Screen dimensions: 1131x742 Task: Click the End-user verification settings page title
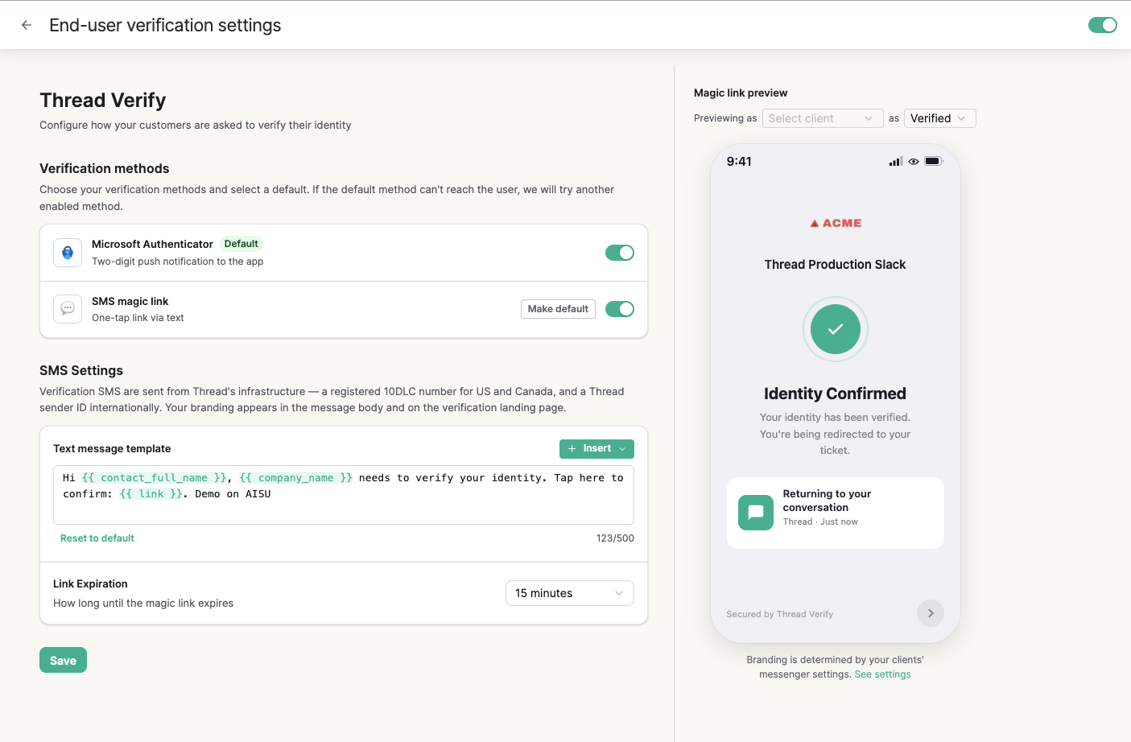(165, 25)
